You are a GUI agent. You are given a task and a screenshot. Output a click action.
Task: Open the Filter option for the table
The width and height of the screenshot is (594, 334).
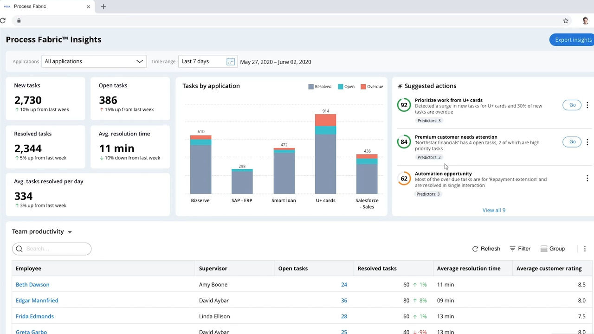[x=520, y=249]
